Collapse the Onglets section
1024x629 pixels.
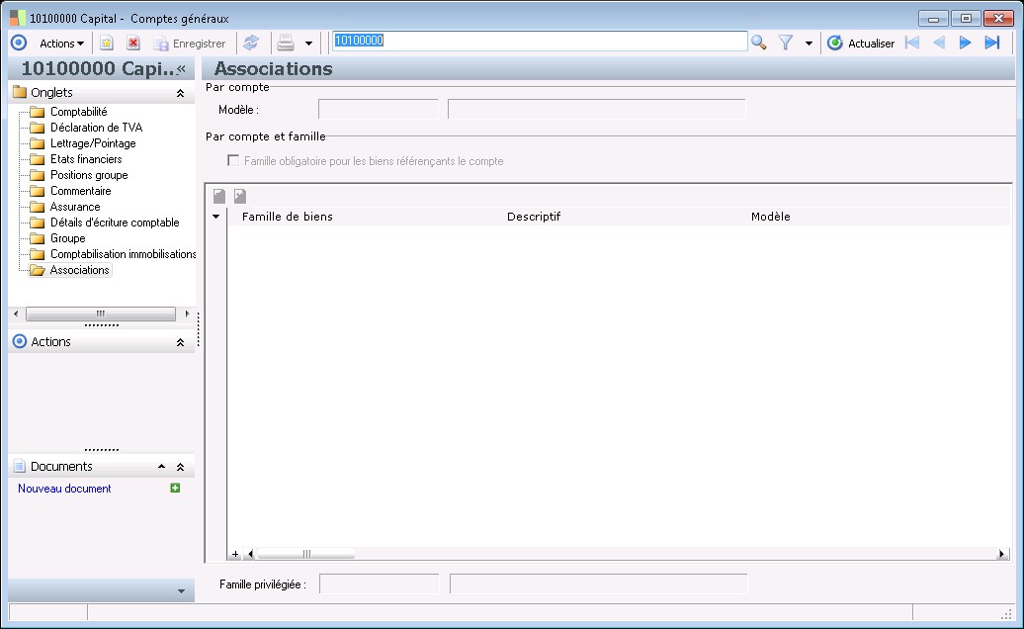pos(180,93)
